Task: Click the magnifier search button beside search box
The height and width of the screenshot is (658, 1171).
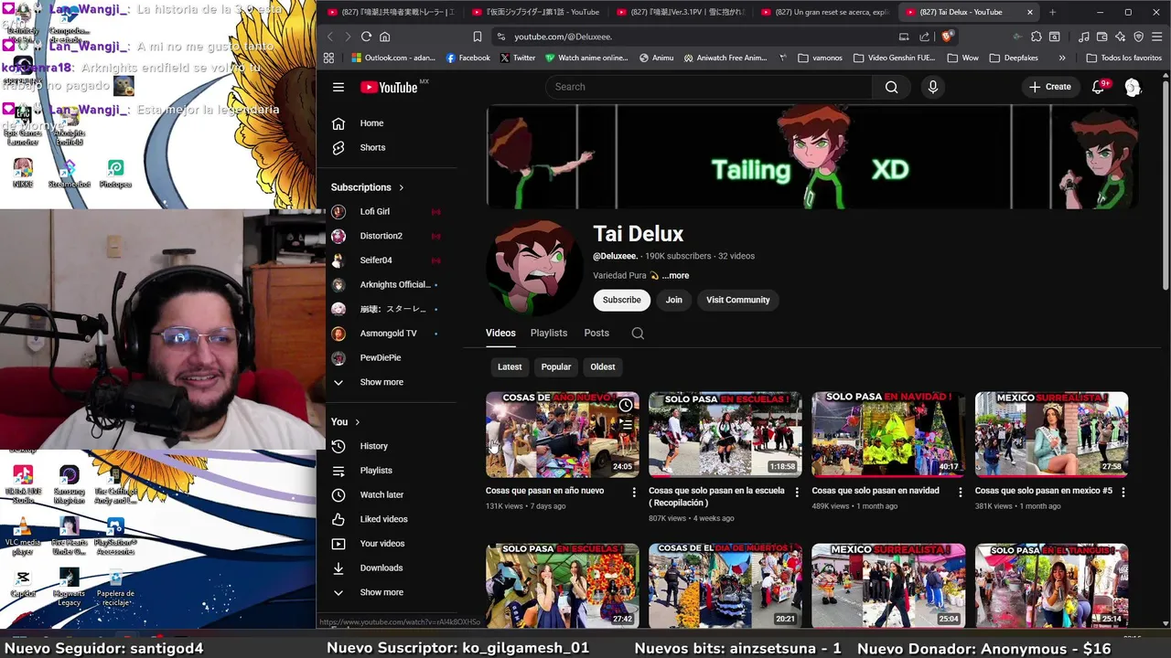Action: click(892, 87)
